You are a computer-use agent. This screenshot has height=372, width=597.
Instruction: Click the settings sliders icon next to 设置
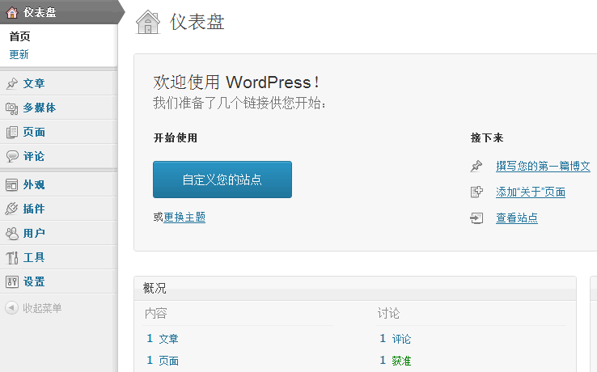click(x=12, y=281)
